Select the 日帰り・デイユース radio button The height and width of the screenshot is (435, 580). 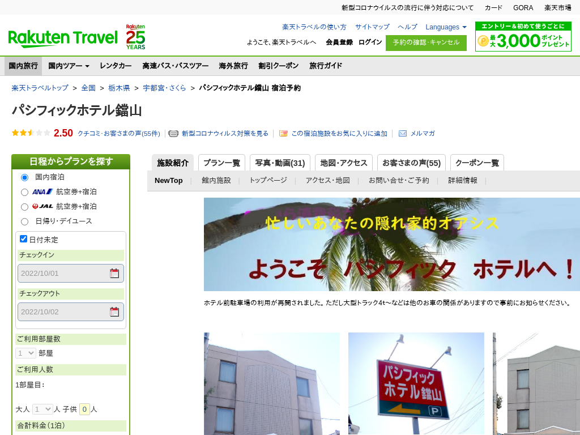[x=24, y=221]
